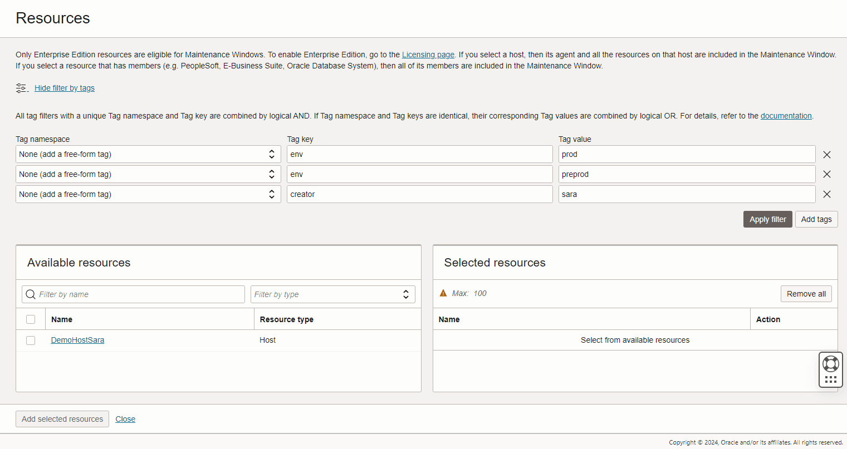Open the floating help lifering icon
The height and width of the screenshot is (449, 847).
tap(830, 363)
